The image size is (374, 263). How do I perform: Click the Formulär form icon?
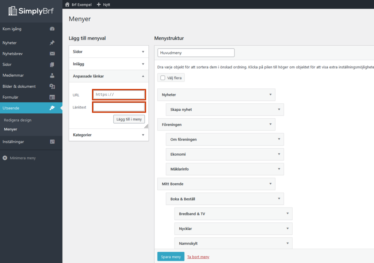pyautogui.click(x=52, y=97)
